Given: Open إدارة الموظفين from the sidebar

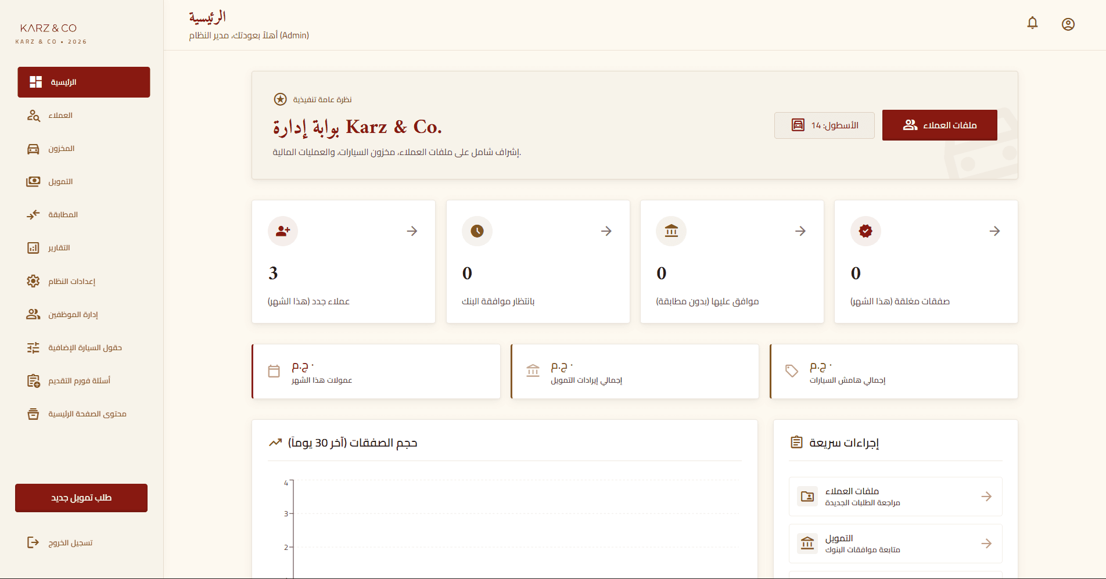Looking at the screenshot, I should (x=84, y=314).
